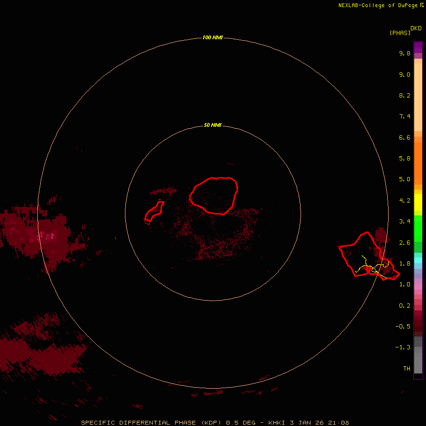
Task: Click the small red-outlined island west of center
Action: point(154,212)
